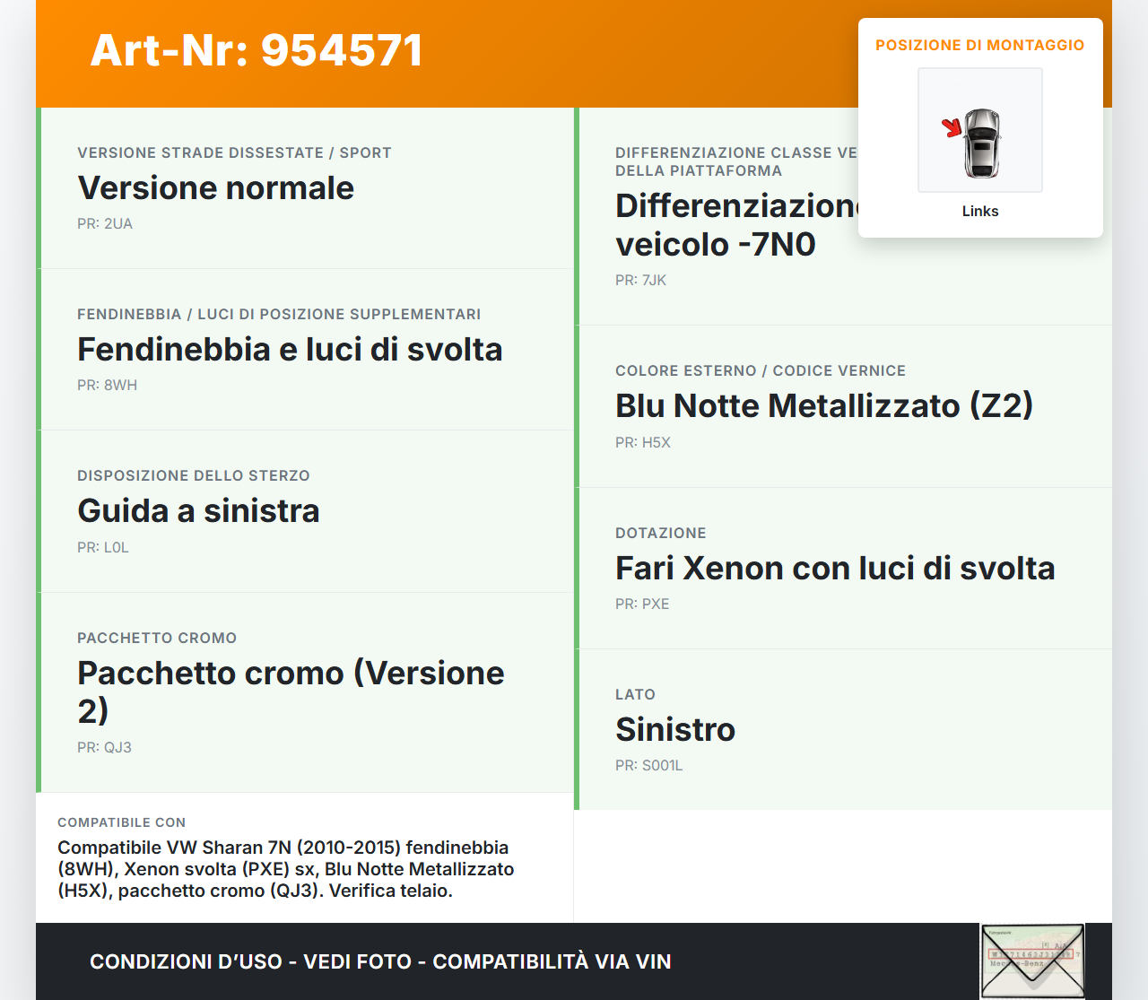Click the Art-Nr: 954571 heading link
Screen dimensions: 1148x1000
[257, 51]
